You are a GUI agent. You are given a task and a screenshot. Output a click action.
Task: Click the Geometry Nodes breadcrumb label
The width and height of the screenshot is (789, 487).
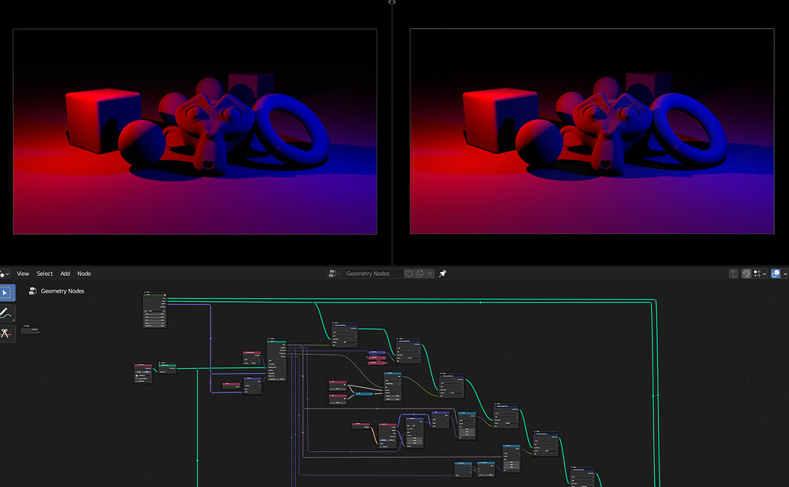pyautogui.click(x=63, y=291)
